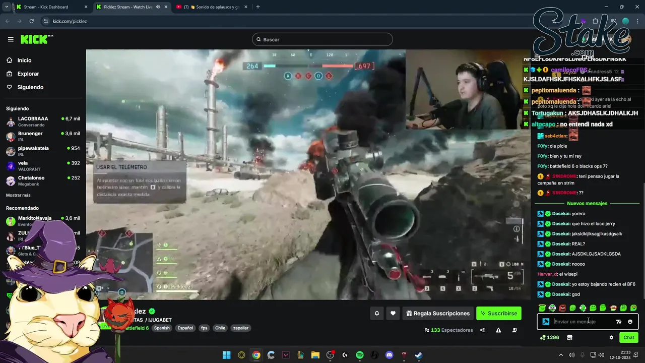
Task: Switch to Sonido de aplausos YouTube tab
Action: (212, 7)
